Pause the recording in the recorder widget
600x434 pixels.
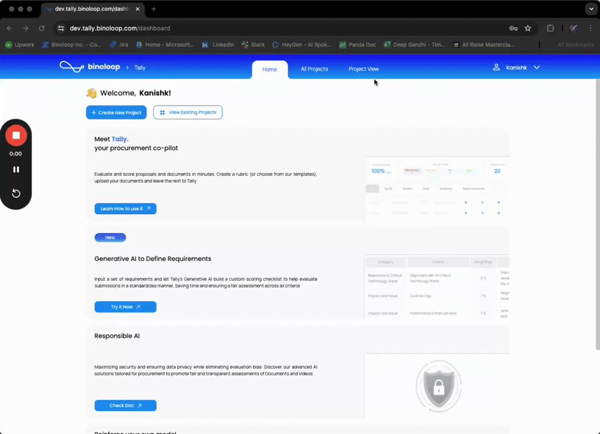pos(16,169)
